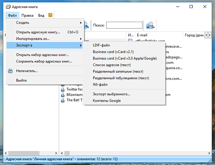Select the highlighted Экспорт в item
Screen dimensions: 215x165
pyautogui.click(x=45, y=45)
